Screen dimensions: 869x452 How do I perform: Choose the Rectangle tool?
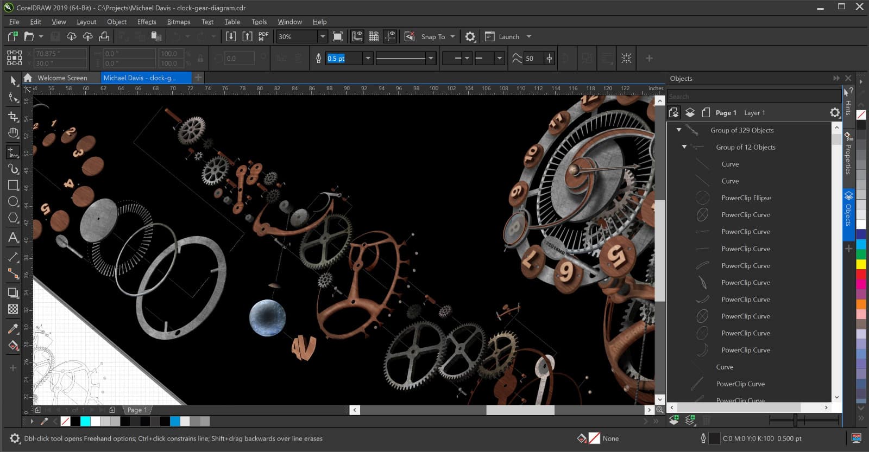coord(13,185)
